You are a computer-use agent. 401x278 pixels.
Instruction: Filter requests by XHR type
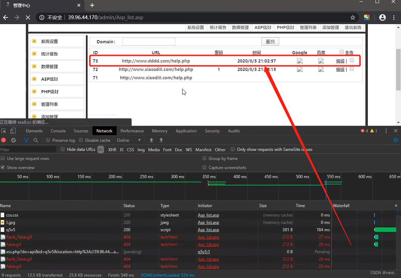tap(112, 149)
